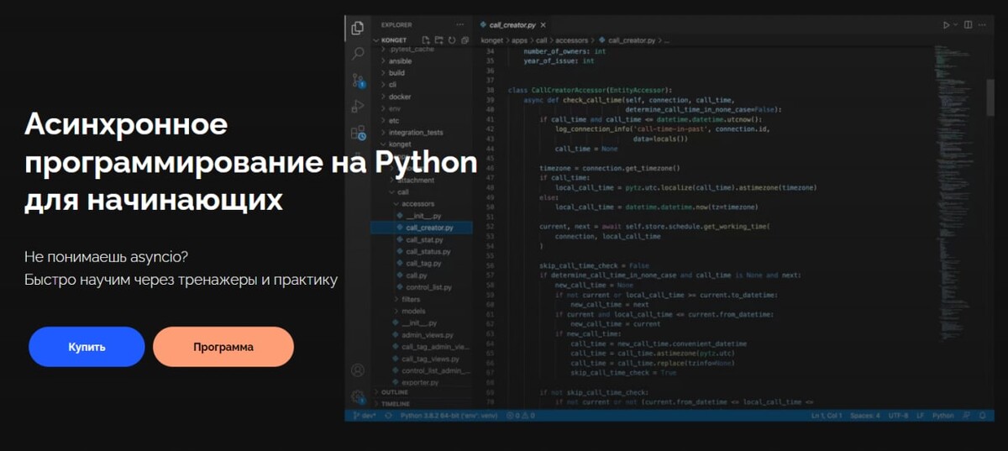
Task: Open control_list.py in the file tree
Action: [428, 287]
